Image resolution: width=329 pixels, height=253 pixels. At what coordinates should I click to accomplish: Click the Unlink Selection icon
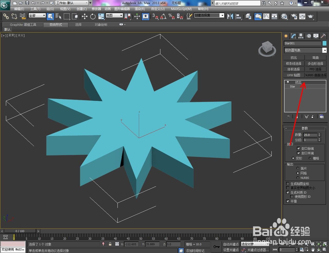pos(14,16)
